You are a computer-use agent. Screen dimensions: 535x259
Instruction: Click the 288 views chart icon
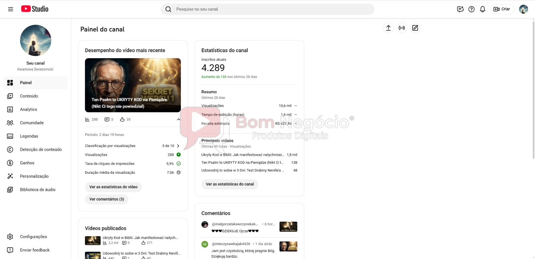click(x=87, y=119)
